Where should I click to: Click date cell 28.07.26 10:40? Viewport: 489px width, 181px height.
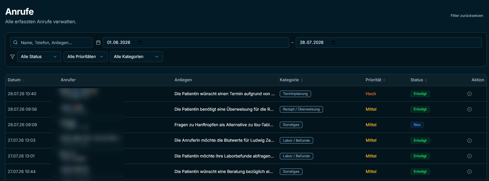coord(22,94)
